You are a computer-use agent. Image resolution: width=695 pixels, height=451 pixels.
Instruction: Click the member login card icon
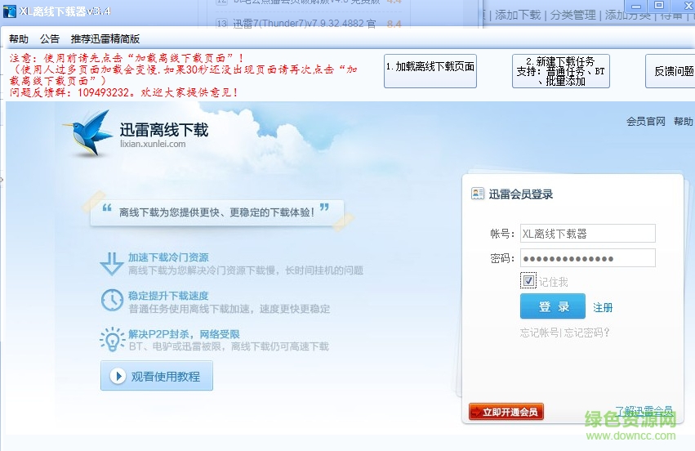(x=478, y=194)
